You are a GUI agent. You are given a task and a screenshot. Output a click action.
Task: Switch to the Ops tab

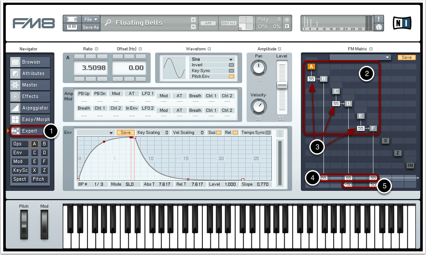pyautogui.click(x=19, y=144)
